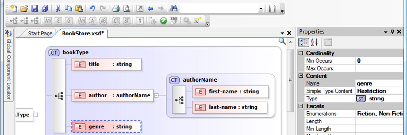Viewport: 407px width, 135px height.
Task: Validate schema with the green checkmark icon
Action: 163,21
